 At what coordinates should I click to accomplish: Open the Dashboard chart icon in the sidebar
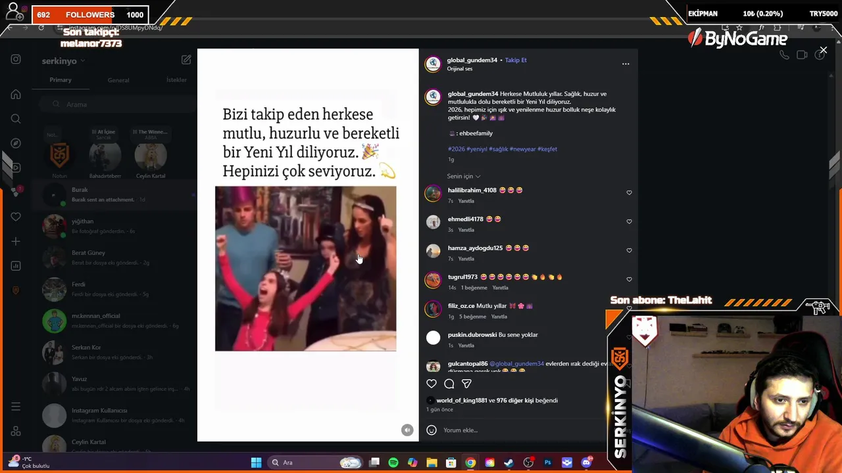[16, 266]
